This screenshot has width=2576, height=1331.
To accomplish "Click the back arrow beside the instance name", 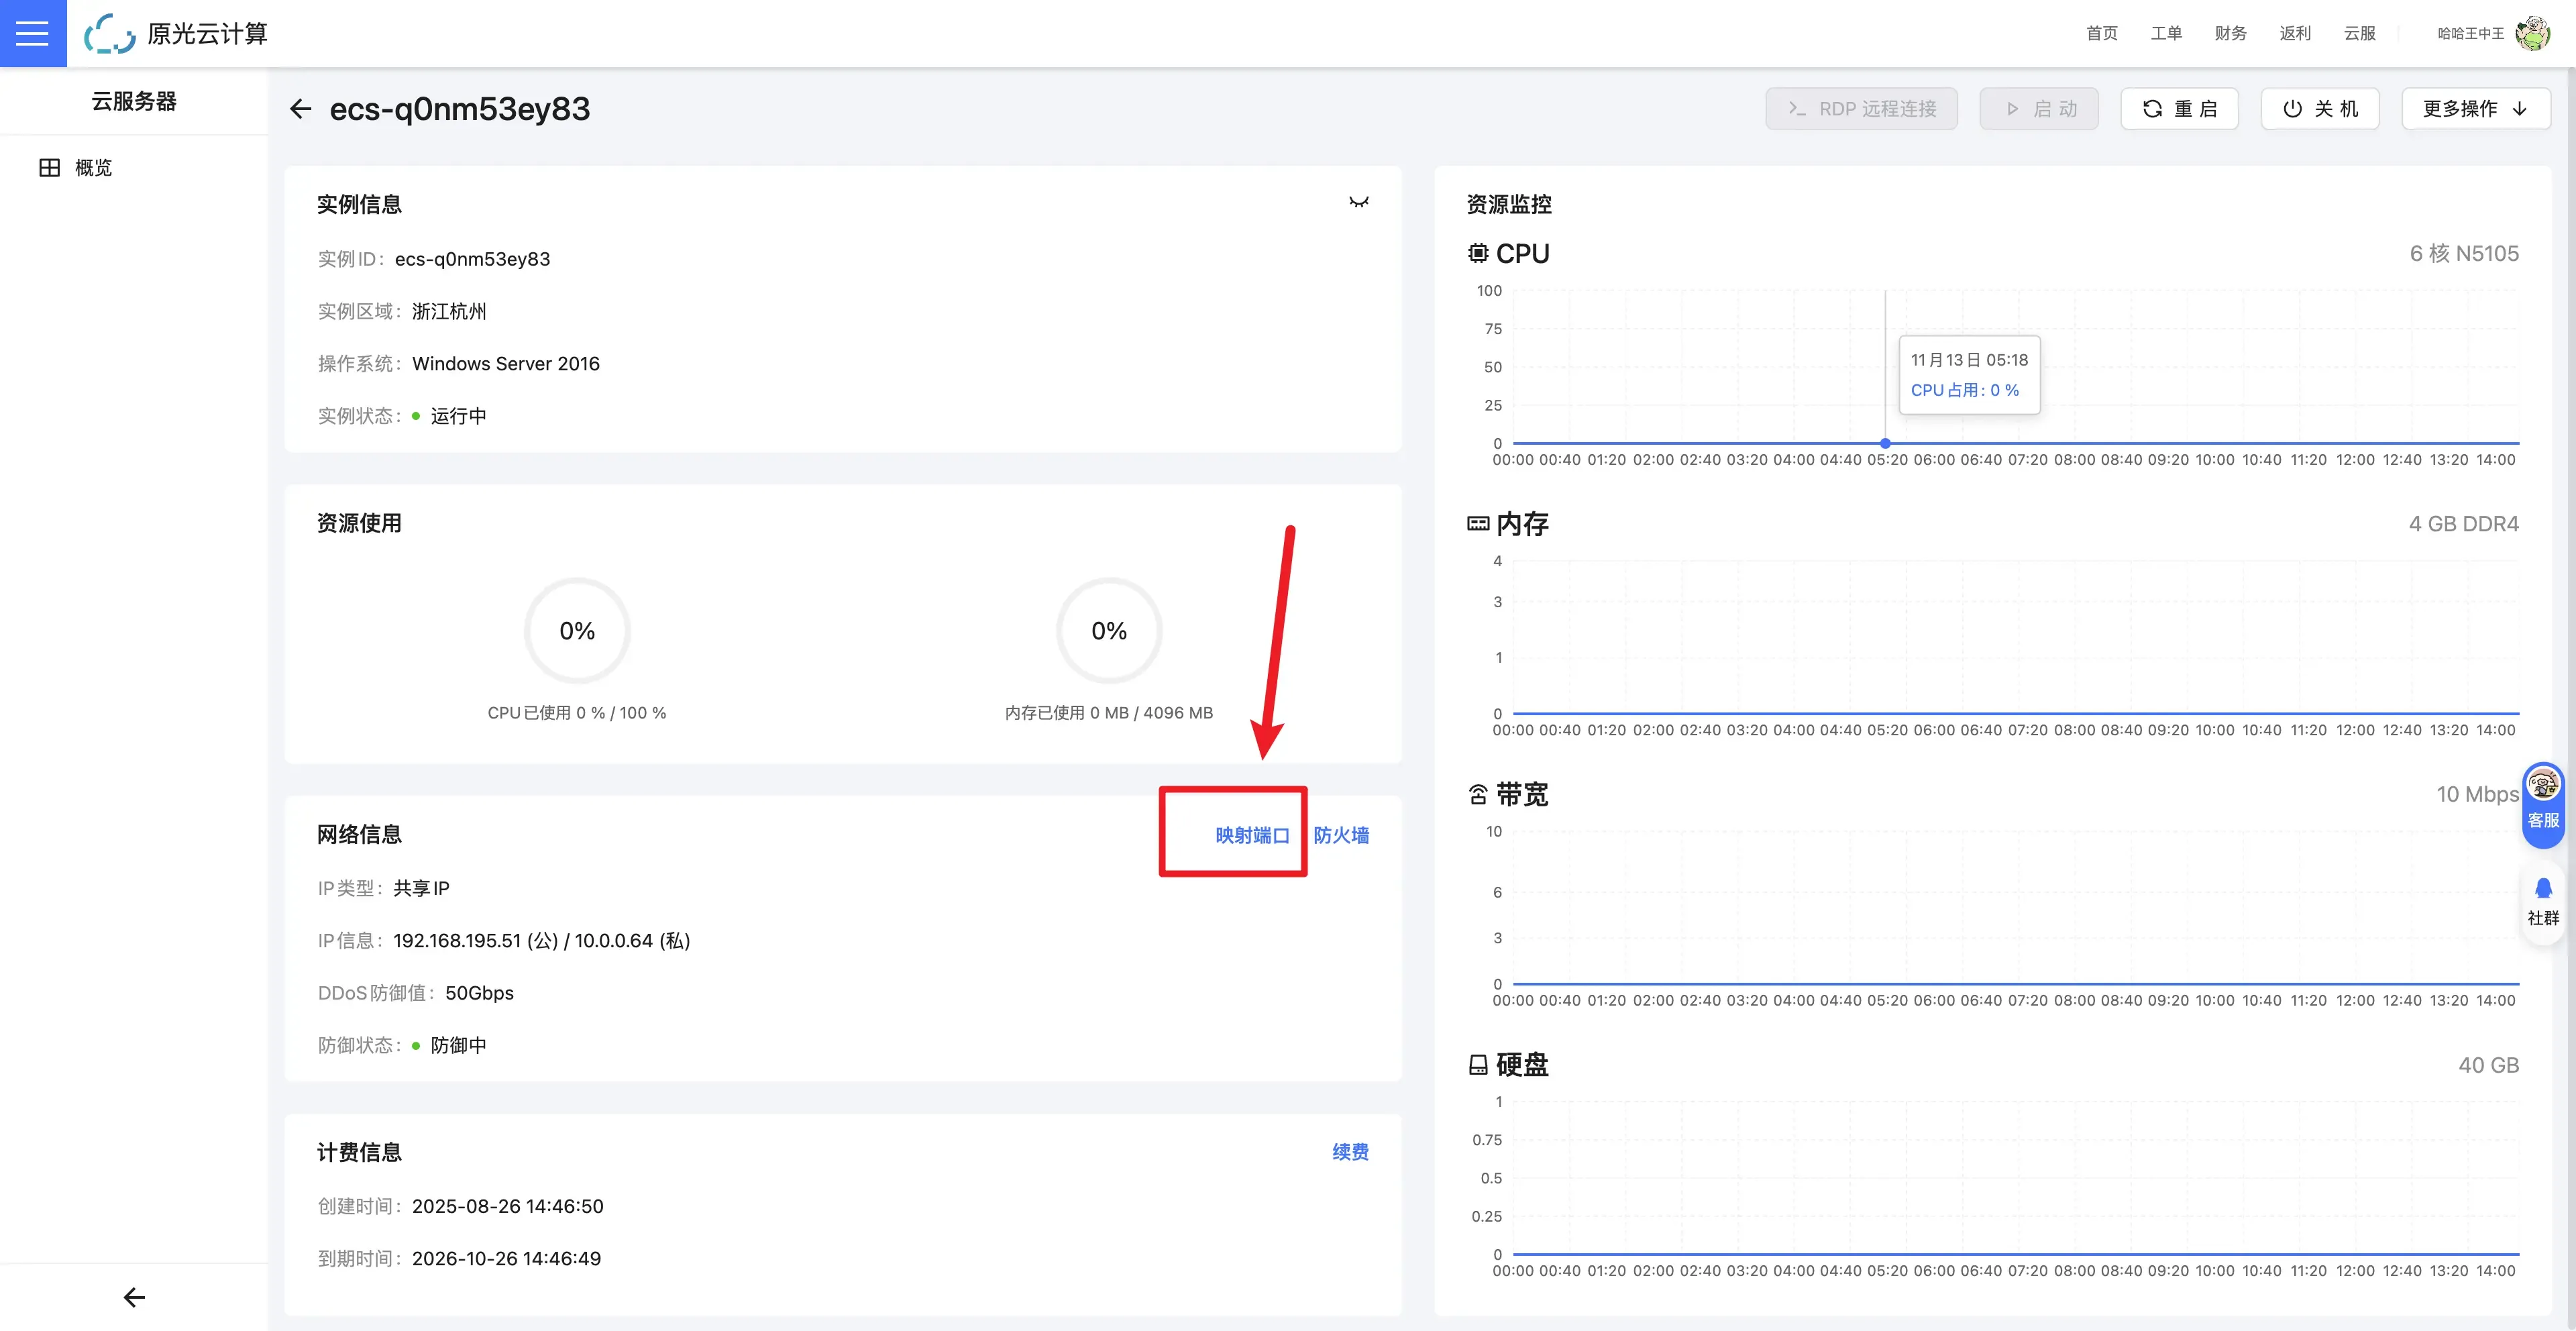I will tap(300, 109).
